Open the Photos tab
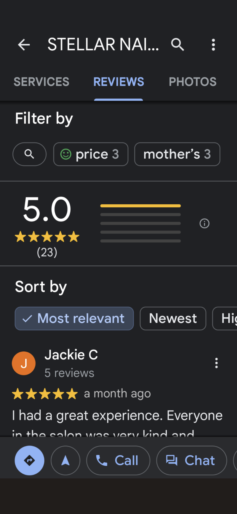Image resolution: width=237 pixels, height=514 pixels. point(193,82)
